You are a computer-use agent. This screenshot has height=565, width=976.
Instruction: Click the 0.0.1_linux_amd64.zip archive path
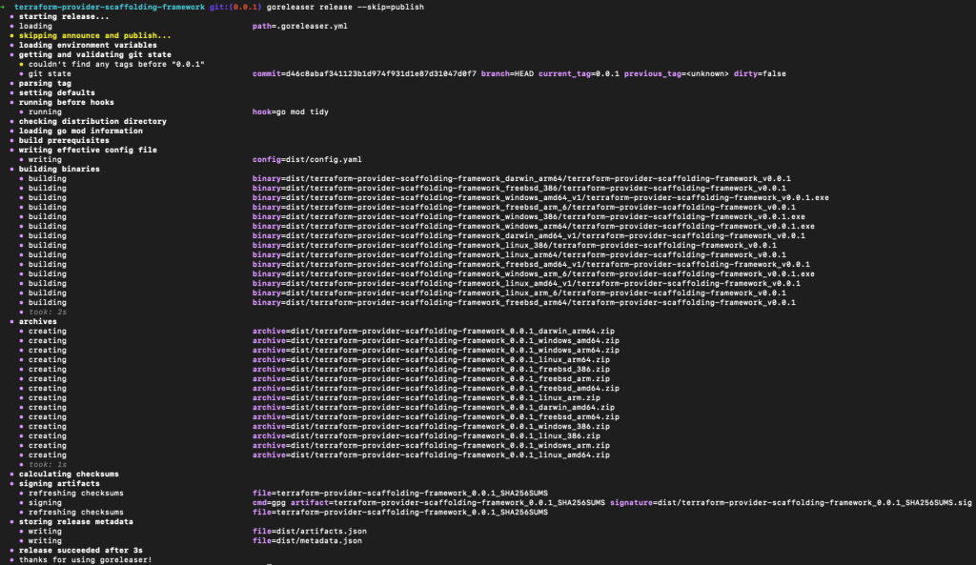[x=431, y=454]
